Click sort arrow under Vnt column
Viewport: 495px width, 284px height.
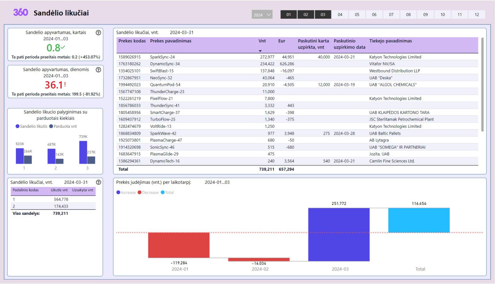(260, 51)
